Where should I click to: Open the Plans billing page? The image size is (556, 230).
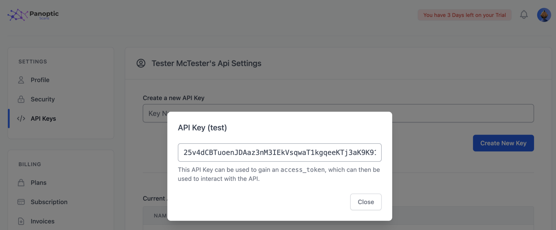click(39, 183)
